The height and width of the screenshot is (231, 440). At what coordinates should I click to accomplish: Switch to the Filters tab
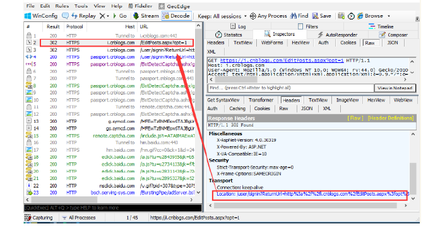(x=308, y=26)
